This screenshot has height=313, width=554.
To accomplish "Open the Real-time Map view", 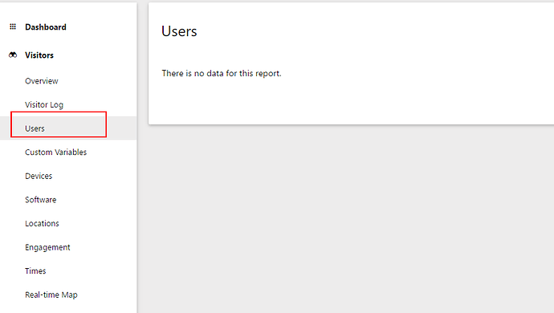I will [51, 295].
